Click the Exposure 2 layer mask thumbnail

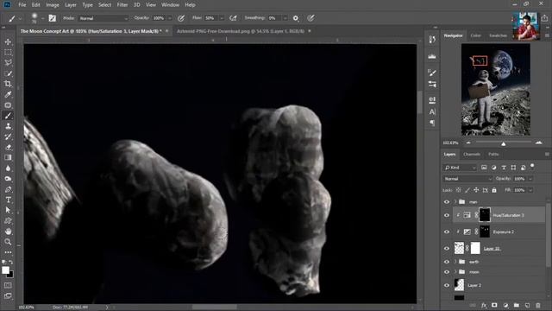pos(485,232)
